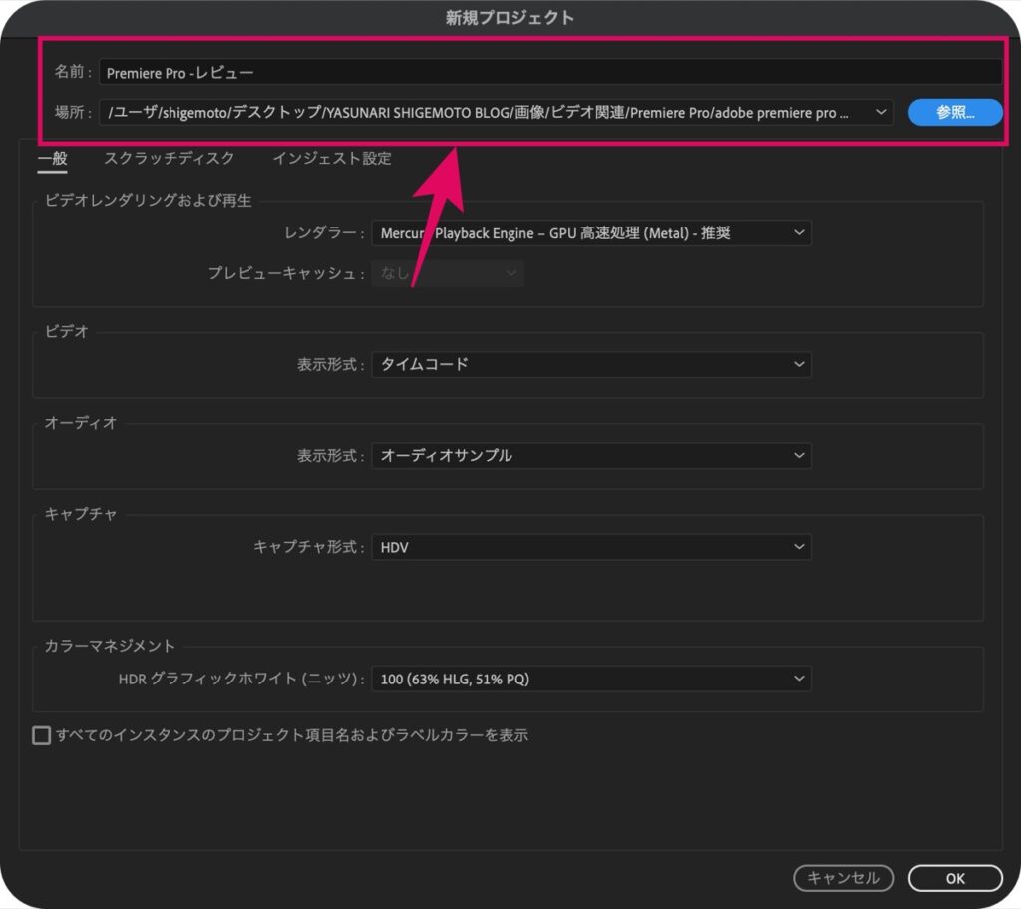Click the 名前 project name input field
The width and height of the screenshot is (1021, 909).
pos(550,72)
